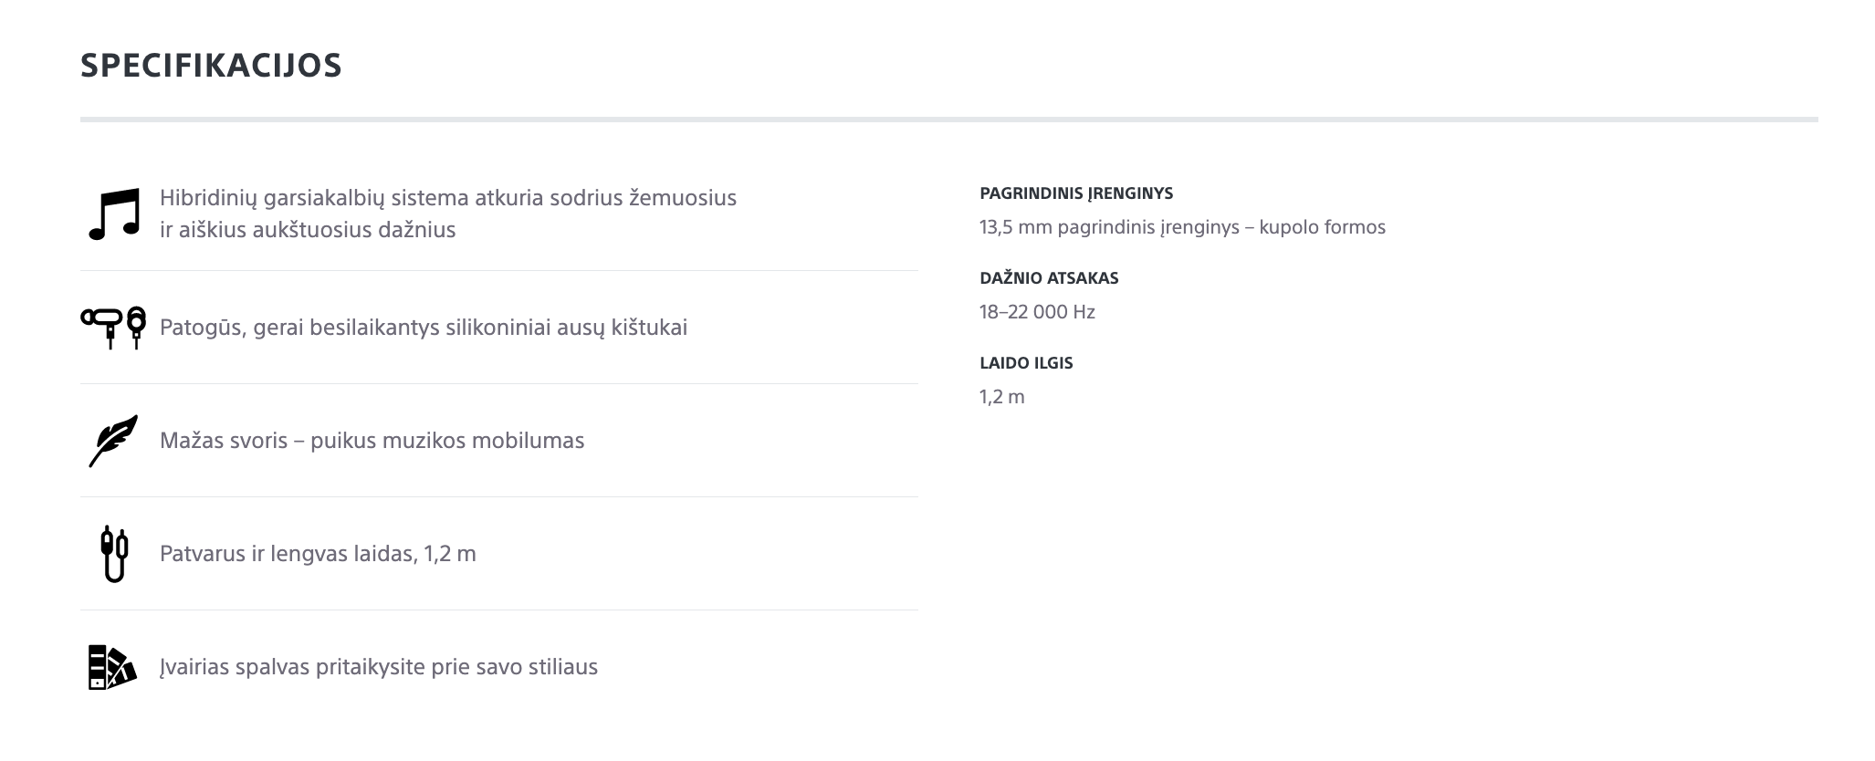Click the colour swatches palette icon

112,667
